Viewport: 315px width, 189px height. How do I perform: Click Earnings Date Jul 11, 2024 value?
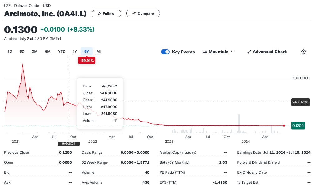coord(287,152)
